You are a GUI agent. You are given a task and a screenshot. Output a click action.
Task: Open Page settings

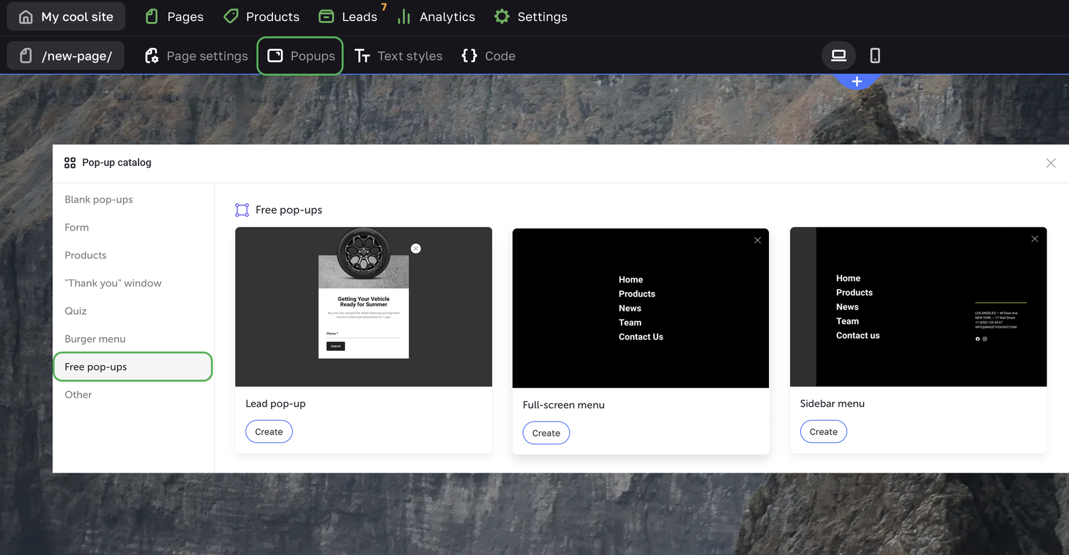click(x=196, y=56)
